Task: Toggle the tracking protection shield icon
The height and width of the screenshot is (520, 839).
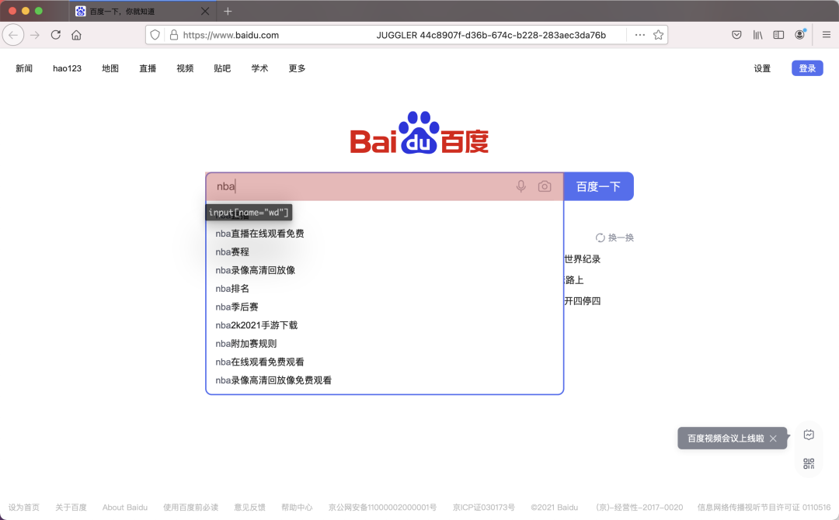Action: pos(154,34)
